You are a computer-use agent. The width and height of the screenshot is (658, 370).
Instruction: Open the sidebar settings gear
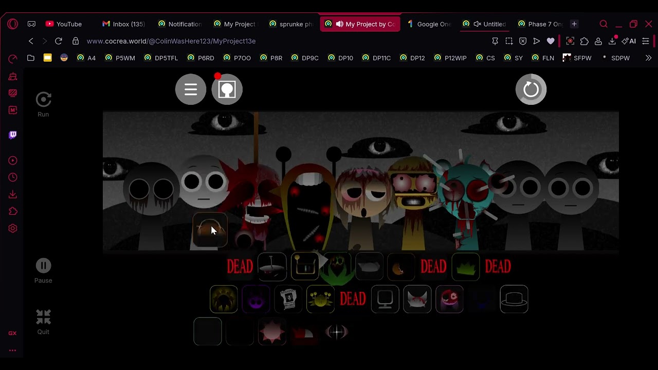pyautogui.click(x=13, y=228)
